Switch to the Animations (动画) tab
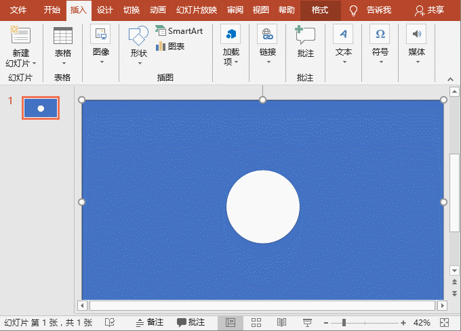 click(x=157, y=10)
